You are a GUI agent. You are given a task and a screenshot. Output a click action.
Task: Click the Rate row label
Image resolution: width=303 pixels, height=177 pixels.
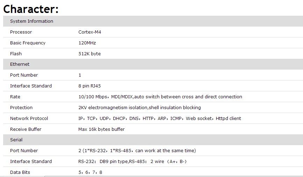click(15, 97)
